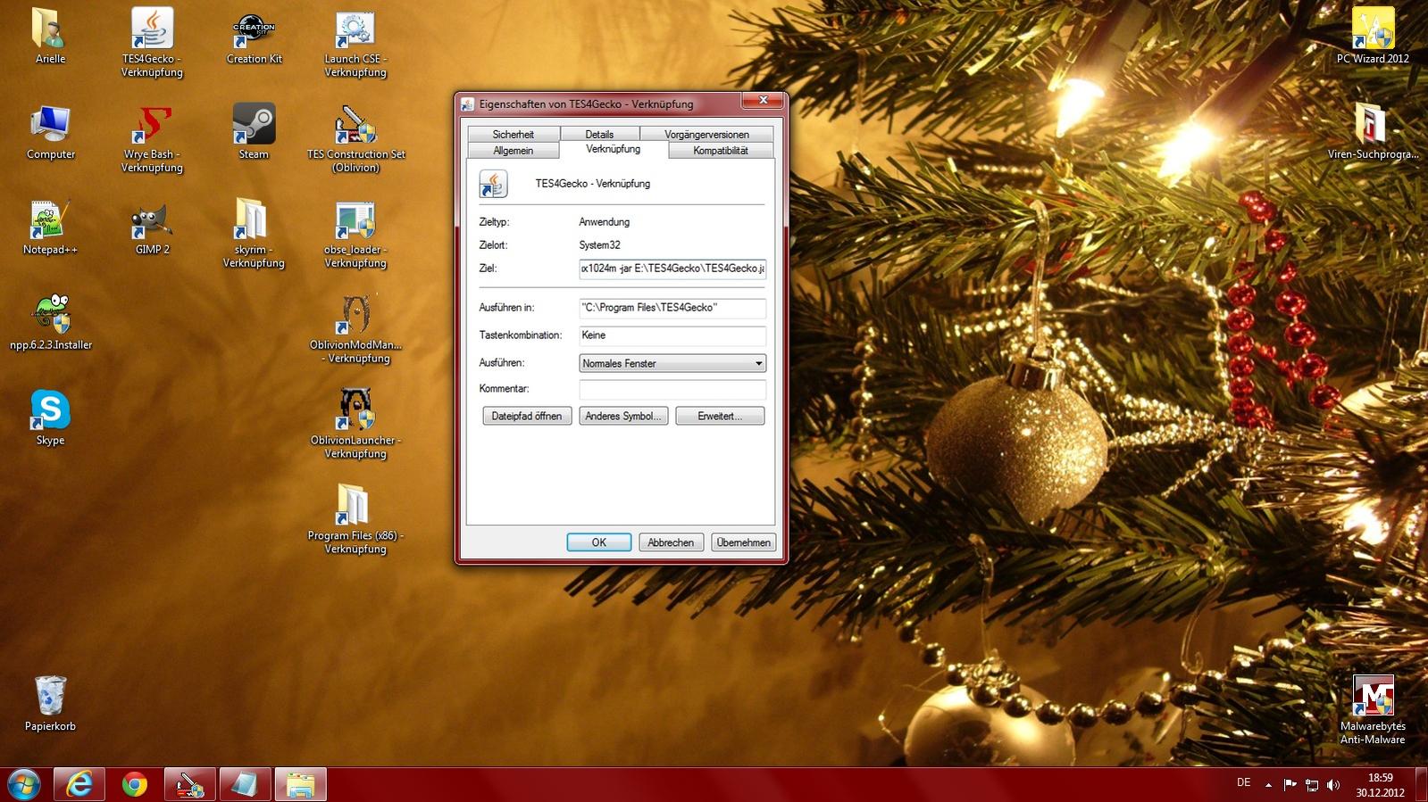Viewport: 1428px width, 802px height.
Task: Select the GIMP 2 desktop icon
Action: (152, 222)
